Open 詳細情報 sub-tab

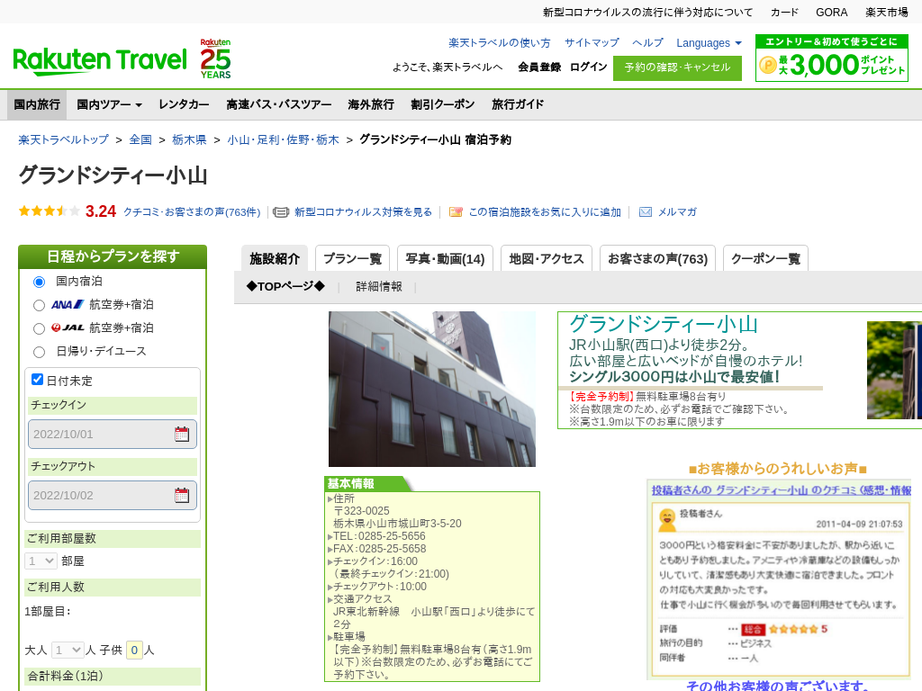pyautogui.click(x=379, y=286)
